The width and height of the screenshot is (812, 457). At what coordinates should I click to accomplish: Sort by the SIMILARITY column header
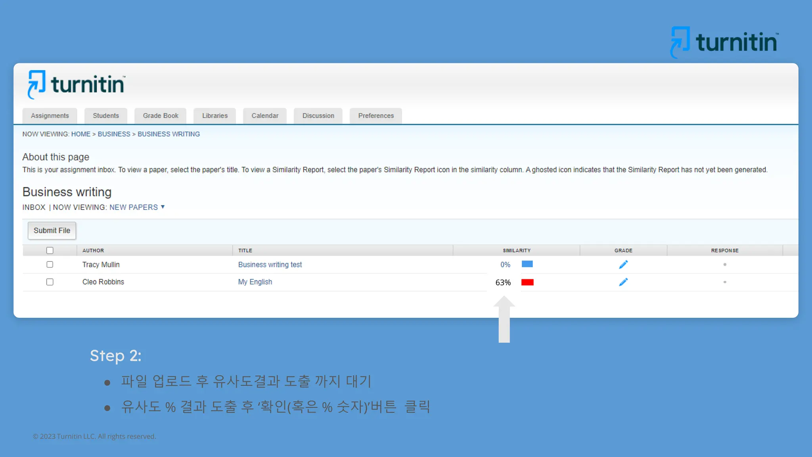click(517, 250)
